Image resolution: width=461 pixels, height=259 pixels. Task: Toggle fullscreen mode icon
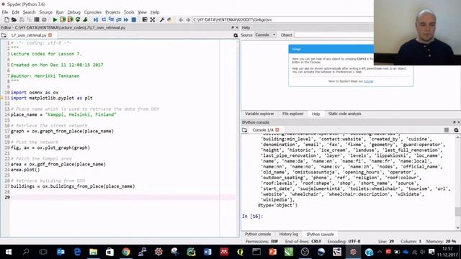[x=152, y=19]
